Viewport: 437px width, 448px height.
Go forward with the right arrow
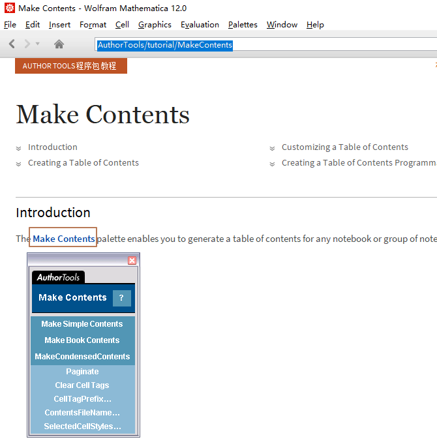27,44
